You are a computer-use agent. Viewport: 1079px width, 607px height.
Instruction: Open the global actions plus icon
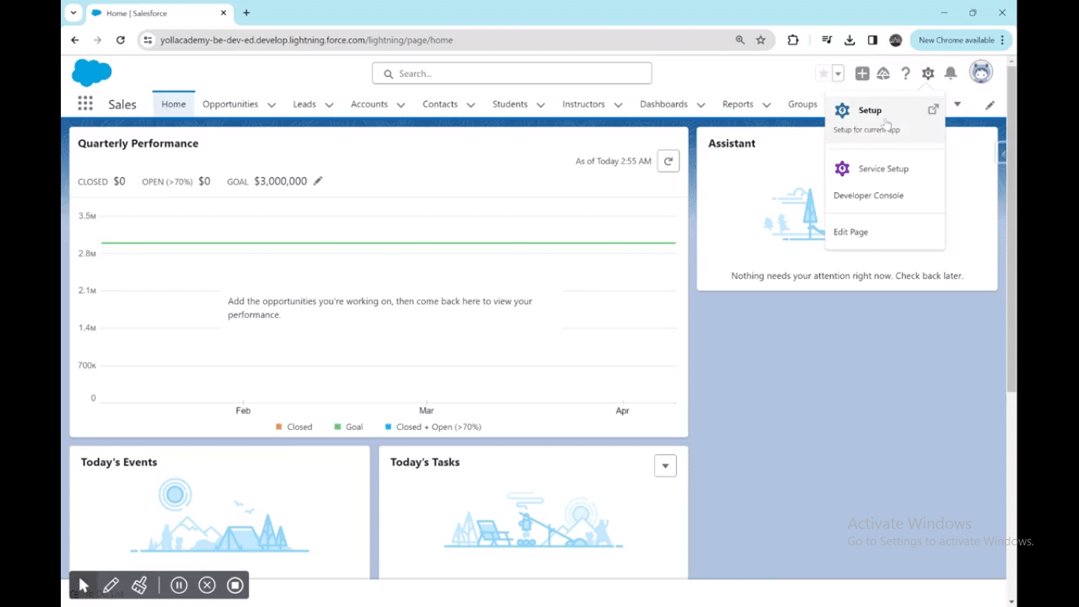pyautogui.click(x=863, y=74)
